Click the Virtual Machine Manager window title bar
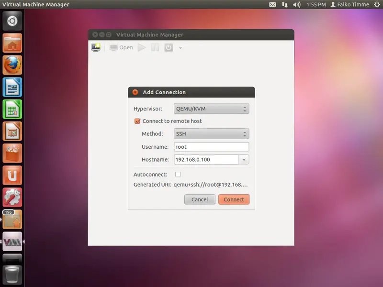383x287 pixels. pyautogui.click(x=191, y=35)
